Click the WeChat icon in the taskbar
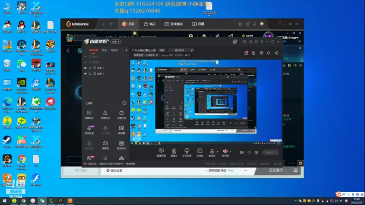The height and width of the screenshot is (205, 365). [x=42, y=201]
